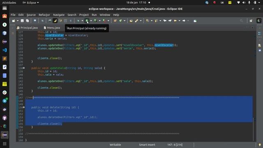Click the editor vertical scrollbar thumb
Viewport: 263px width, 148px height.
click(253, 129)
